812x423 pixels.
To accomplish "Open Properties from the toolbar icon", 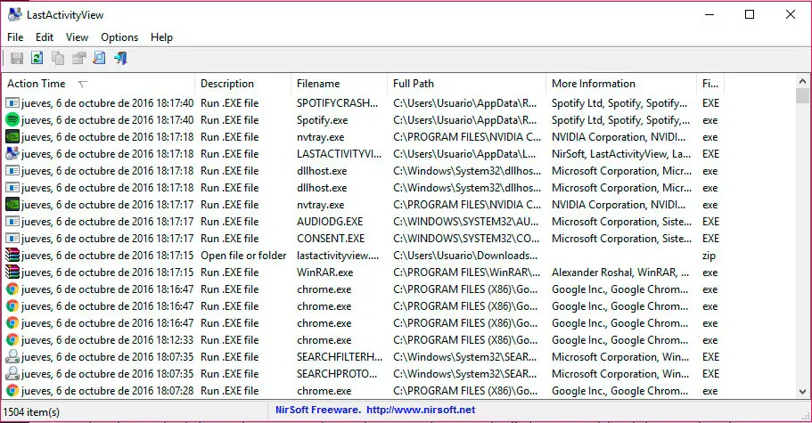I will pyautogui.click(x=78, y=58).
